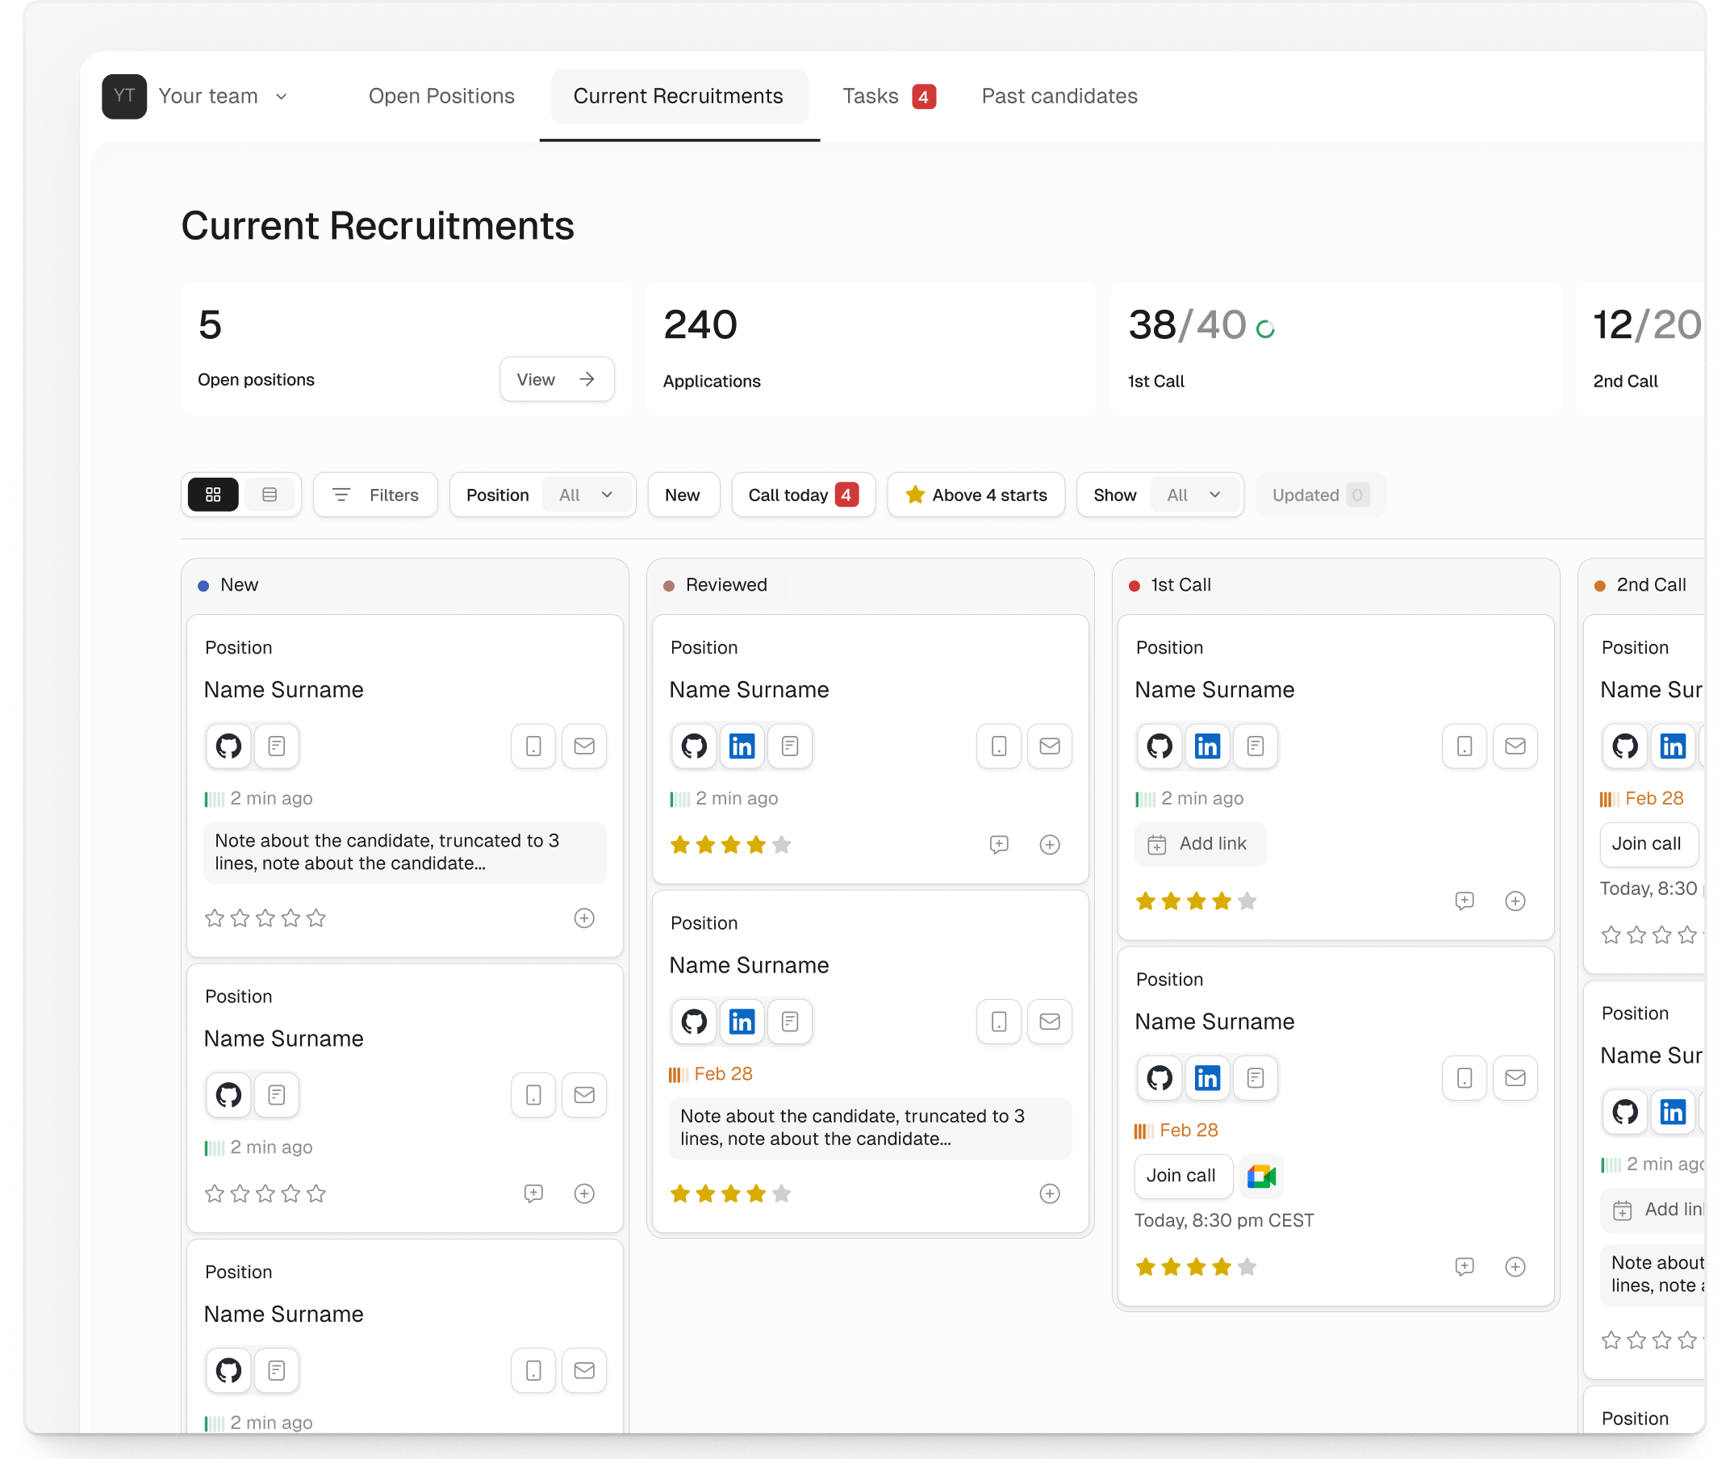
Task: Click Today, 8:30 pm CEST text
Action: (1224, 1220)
